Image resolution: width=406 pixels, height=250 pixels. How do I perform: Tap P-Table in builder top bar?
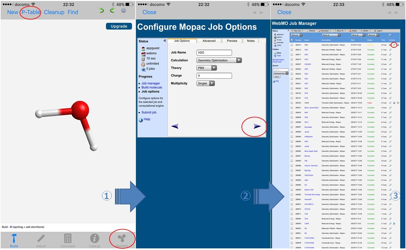tap(31, 12)
